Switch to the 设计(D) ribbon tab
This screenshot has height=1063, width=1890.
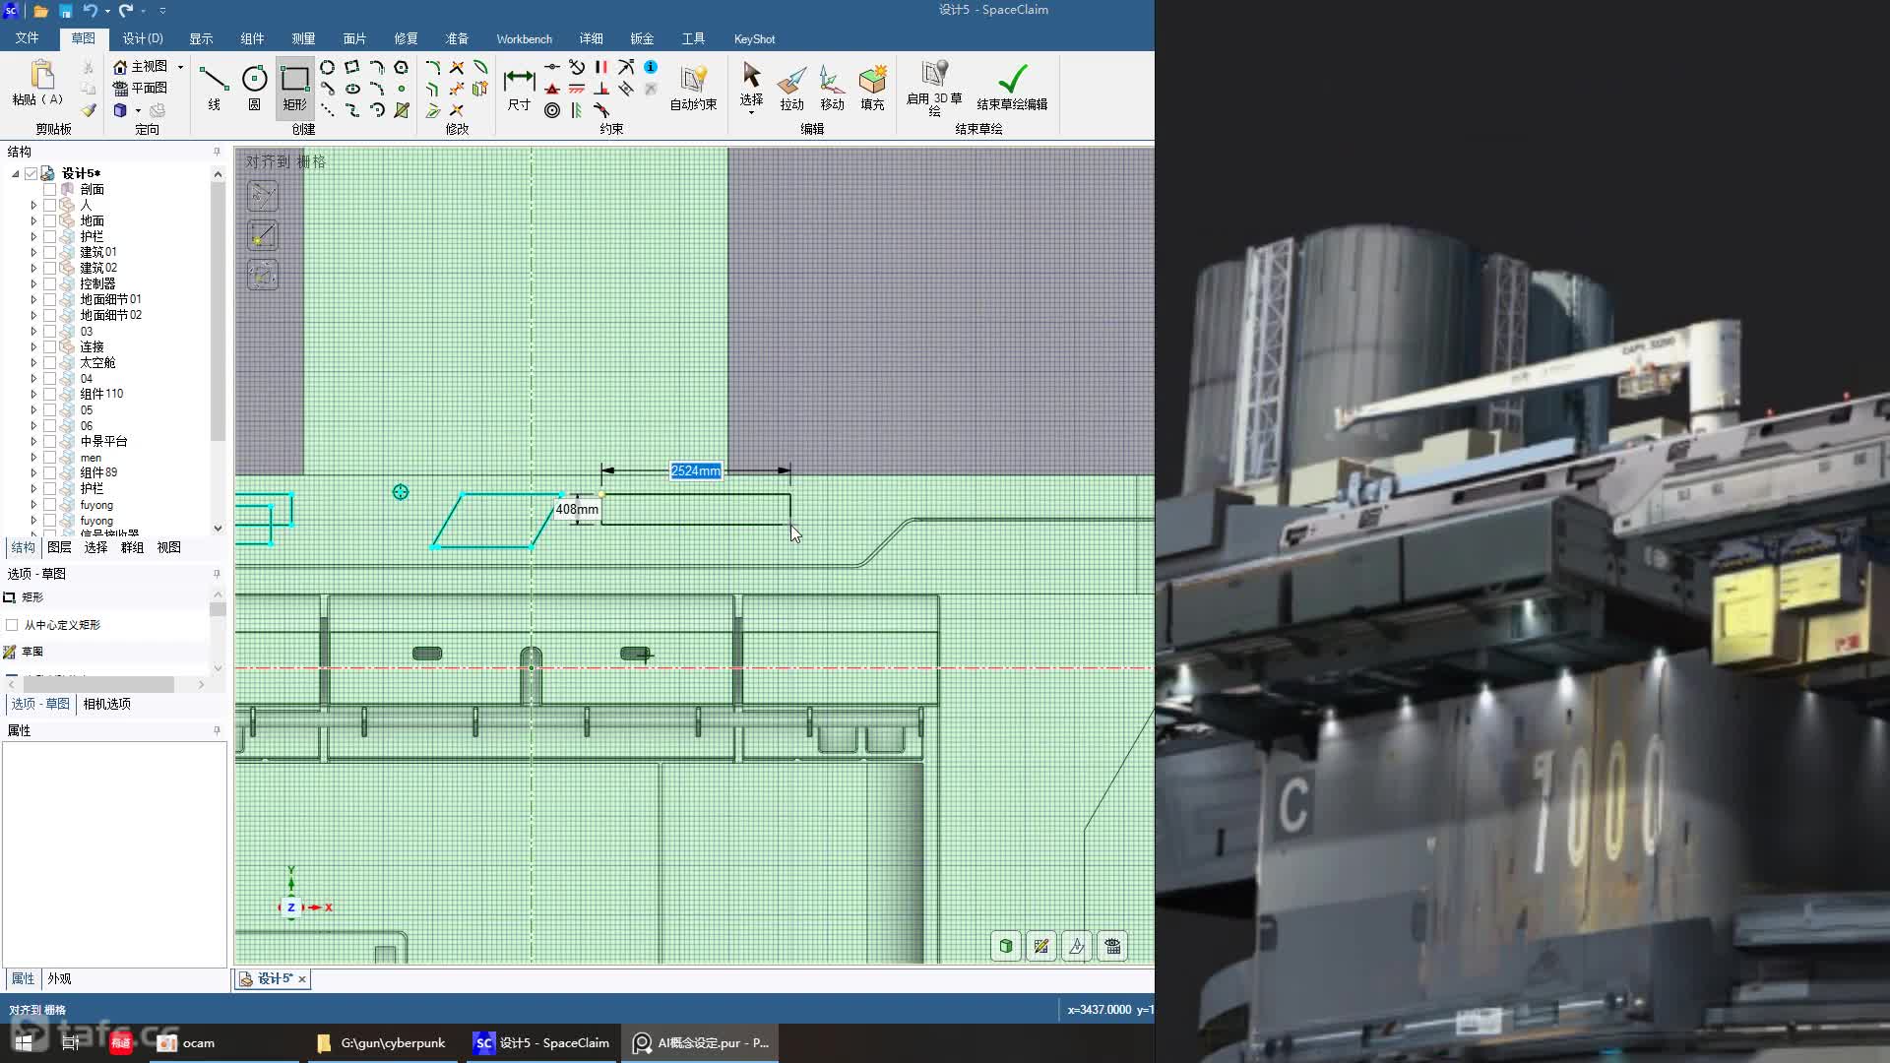pos(143,38)
